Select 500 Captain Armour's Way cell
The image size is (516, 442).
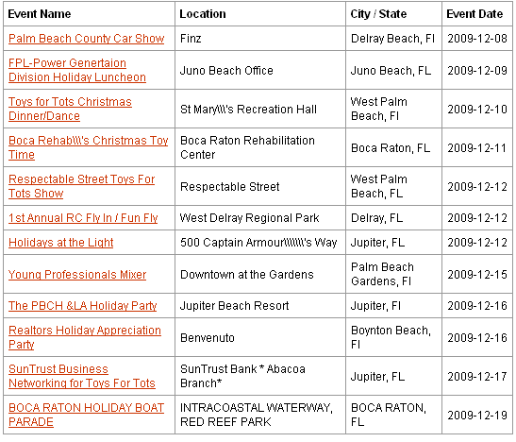click(260, 243)
